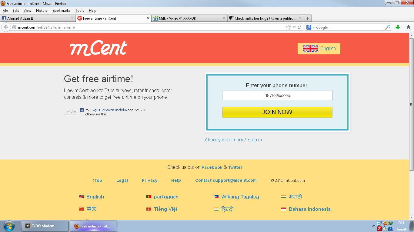Click the Facebook icon beside the like text

point(82,110)
